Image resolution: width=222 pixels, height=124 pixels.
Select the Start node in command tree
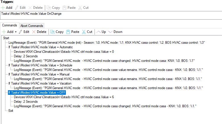pos(6,38)
